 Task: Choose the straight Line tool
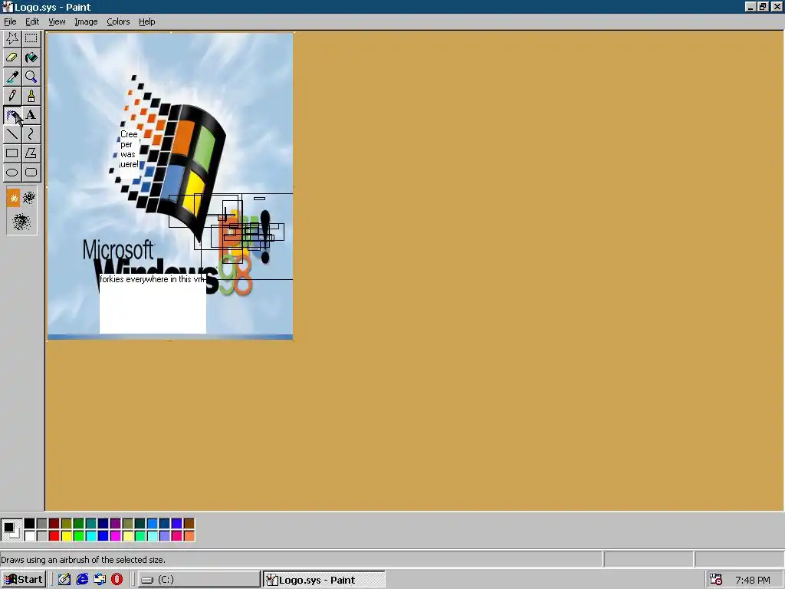pos(12,134)
